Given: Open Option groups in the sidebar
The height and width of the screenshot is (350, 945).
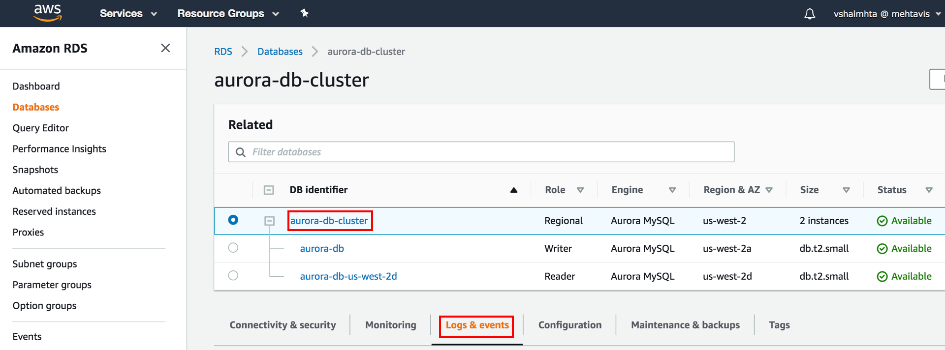Looking at the screenshot, I should (x=44, y=306).
